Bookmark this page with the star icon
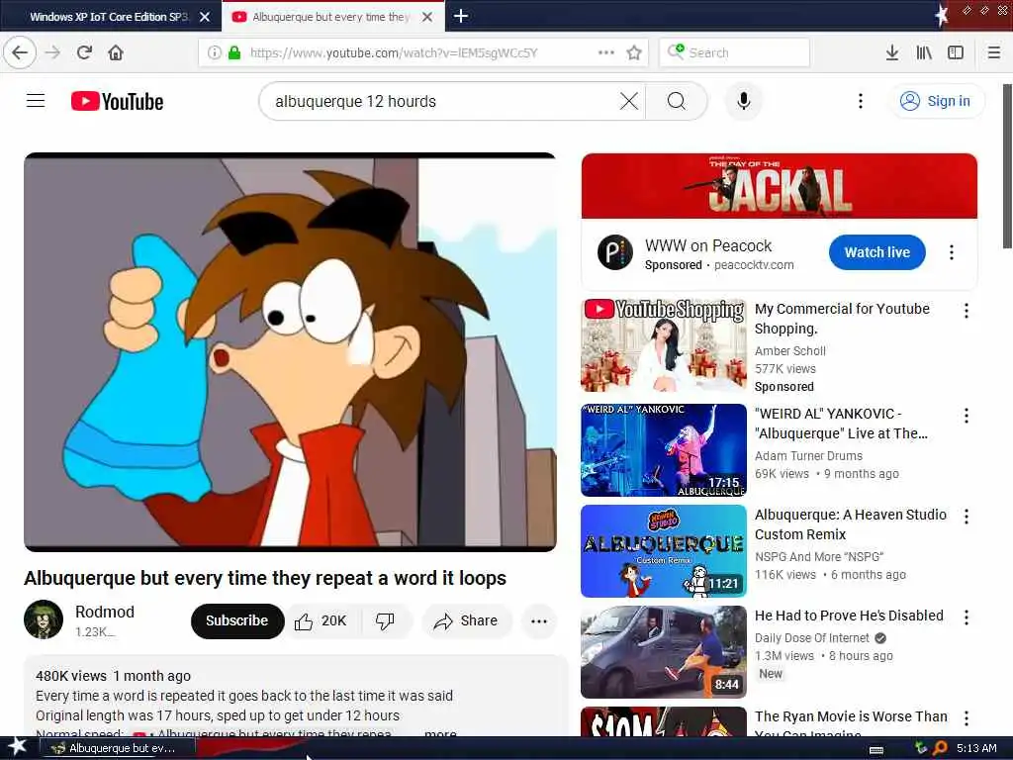Viewport: 1013px width, 760px height. point(634,52)
